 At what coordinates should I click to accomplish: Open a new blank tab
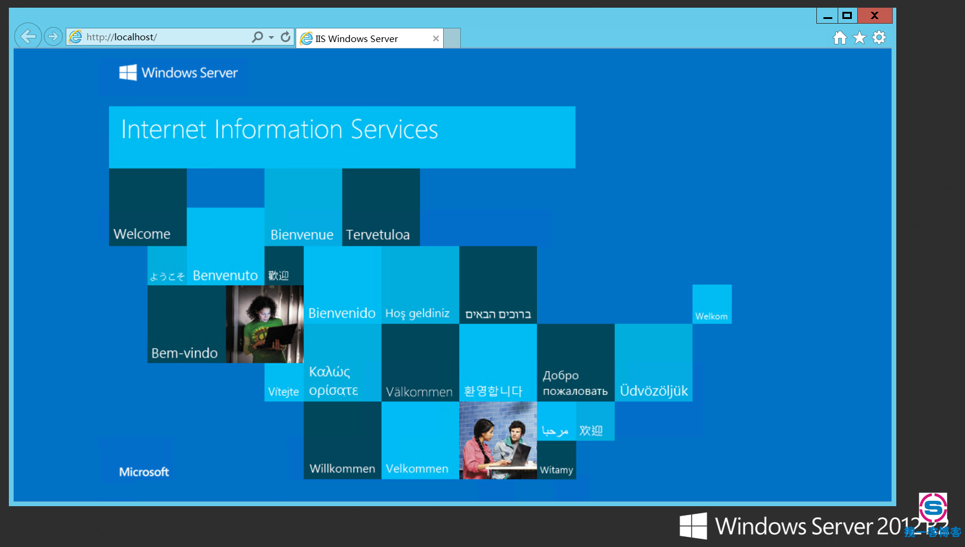(x=452, y=38)
